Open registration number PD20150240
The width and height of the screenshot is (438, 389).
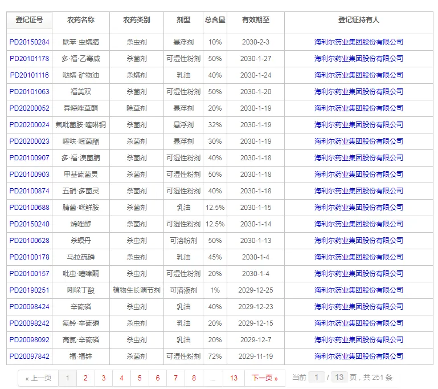[x=29, y=224]
